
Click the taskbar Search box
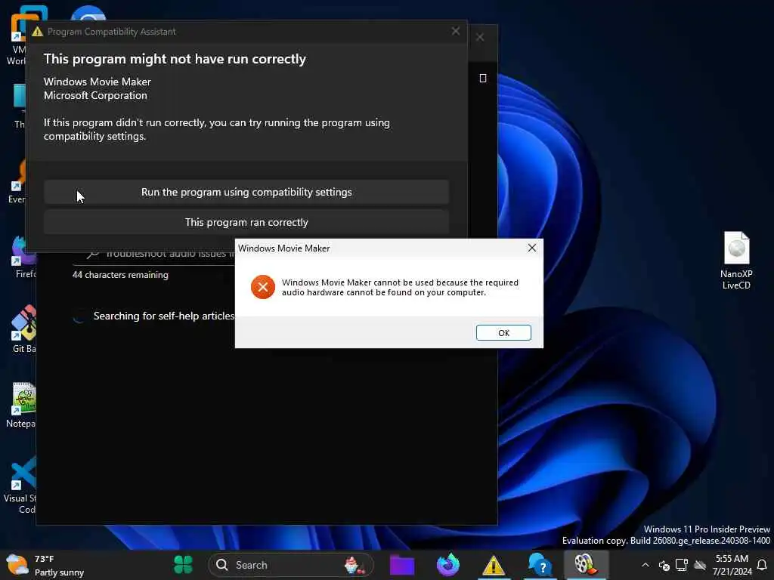(x=291, y=565)
